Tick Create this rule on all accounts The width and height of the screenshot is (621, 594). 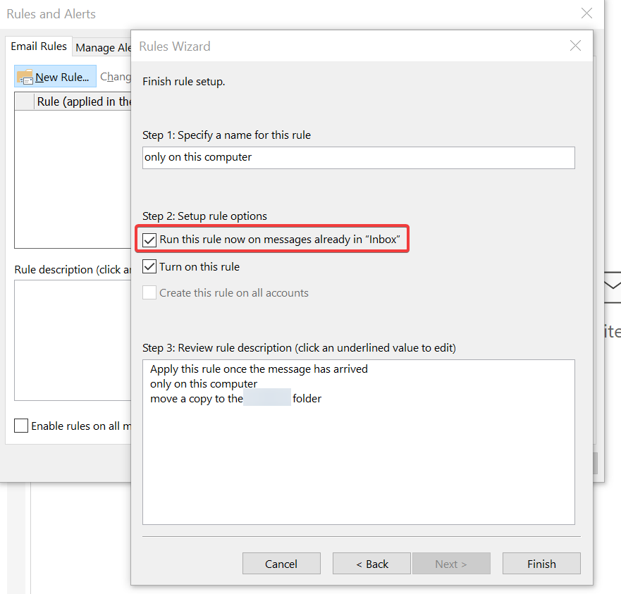click(x=149, y=293)
